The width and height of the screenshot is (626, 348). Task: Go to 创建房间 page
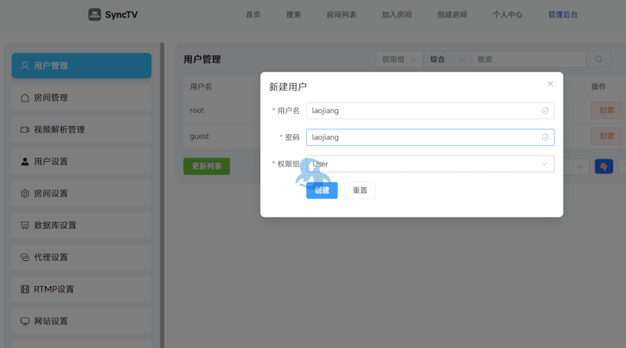coord(452,14)
